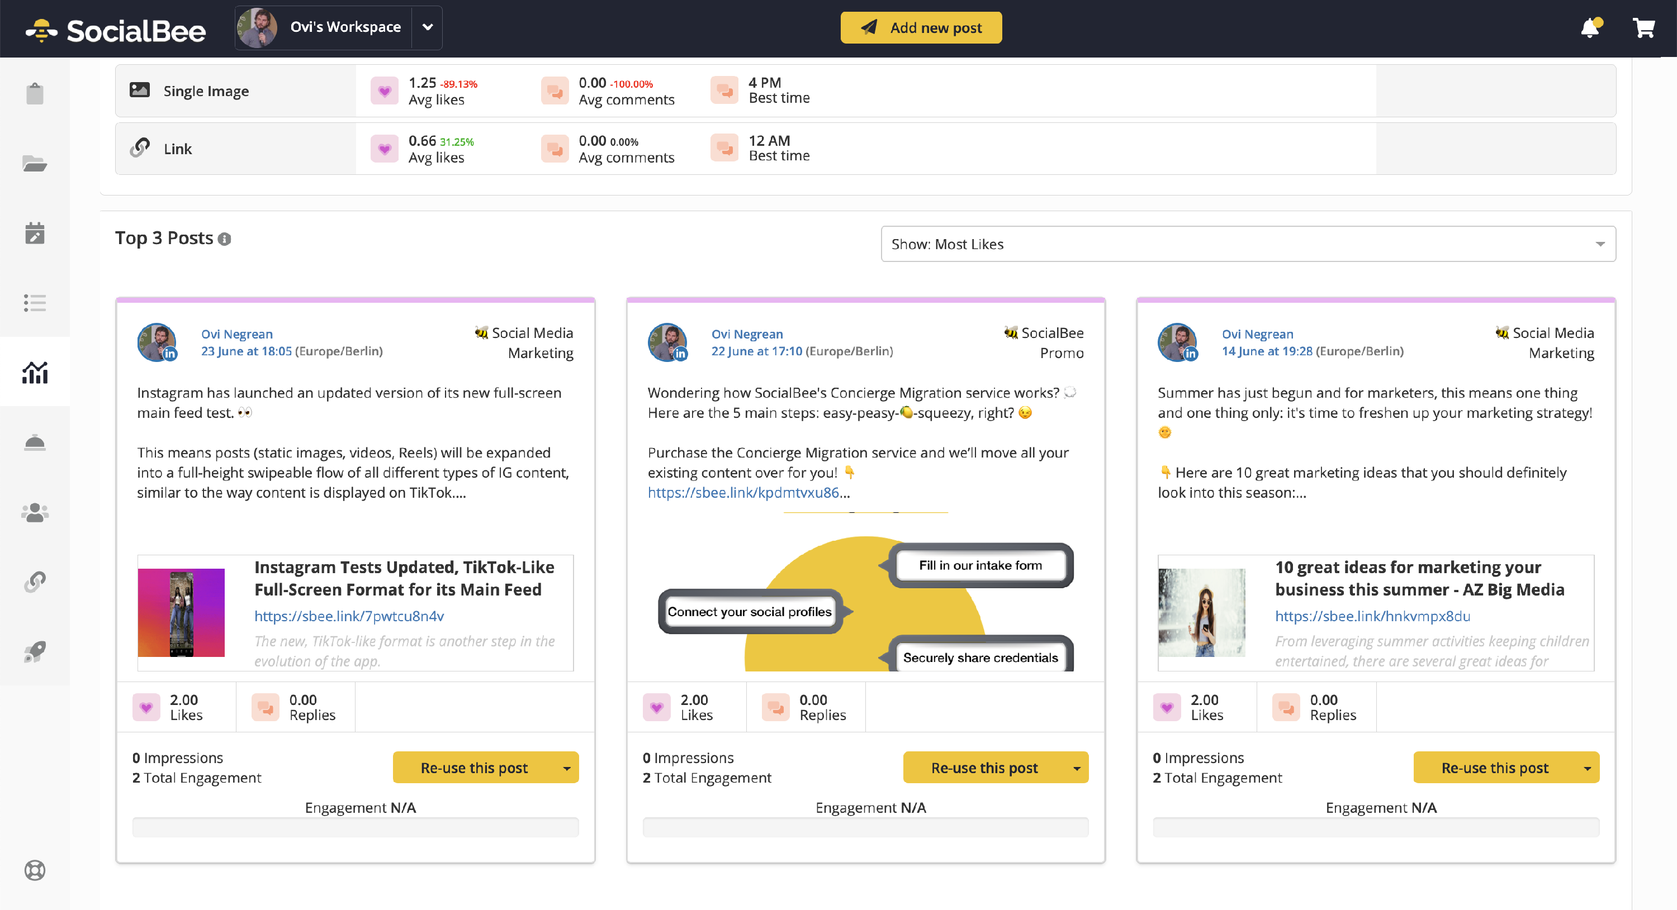Viewport: 1677px width, 910px height.
Task: Click the 31.25% avg likes change
Action: click(456, 142)
